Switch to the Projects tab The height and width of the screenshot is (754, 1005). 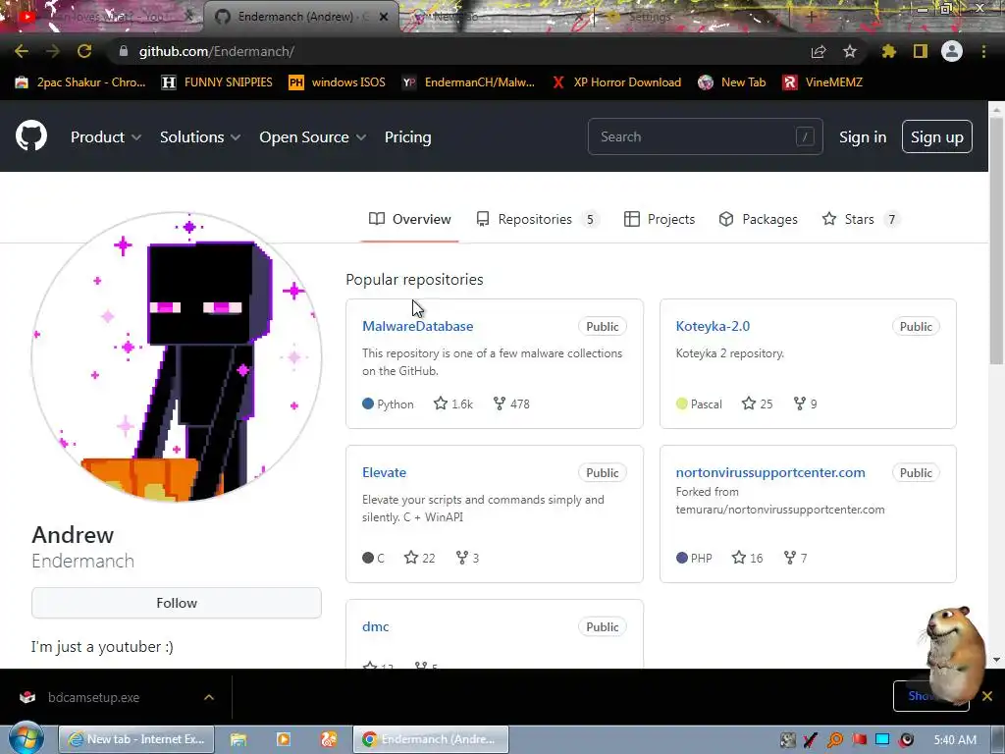[x=660, y=219]
